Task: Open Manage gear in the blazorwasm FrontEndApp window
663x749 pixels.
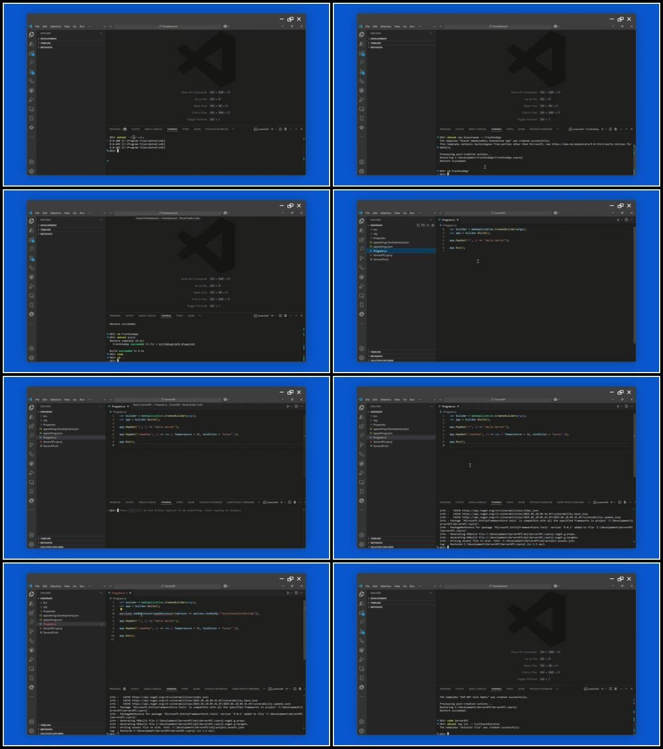Action: pos(362,171)
